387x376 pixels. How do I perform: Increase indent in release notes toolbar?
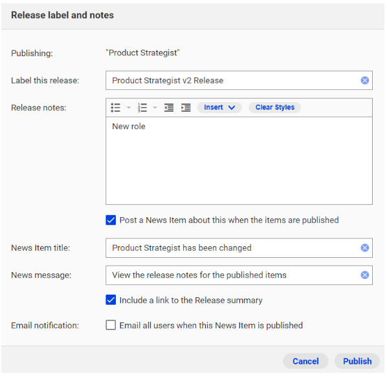186,108
